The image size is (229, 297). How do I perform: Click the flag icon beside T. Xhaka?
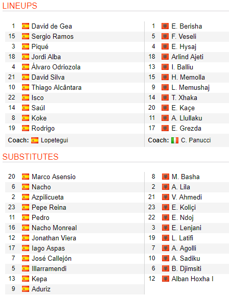coord(165,98)
